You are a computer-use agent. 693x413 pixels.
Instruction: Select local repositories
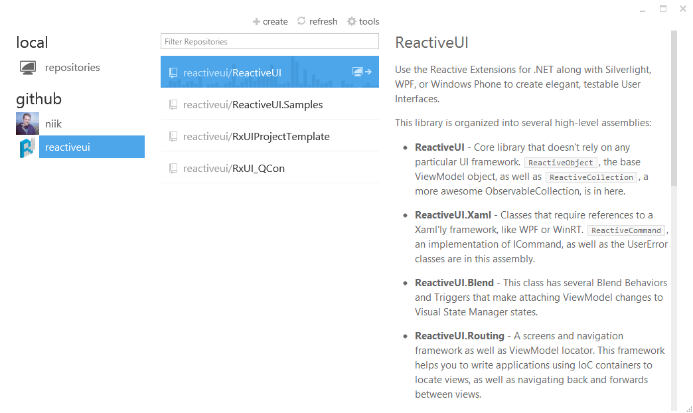pyautogui.click(x=60, y=68)
